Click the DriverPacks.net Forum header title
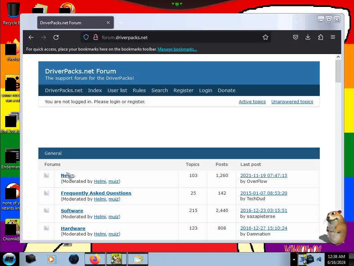The image size is (354, 266). (x=81, y=71)
